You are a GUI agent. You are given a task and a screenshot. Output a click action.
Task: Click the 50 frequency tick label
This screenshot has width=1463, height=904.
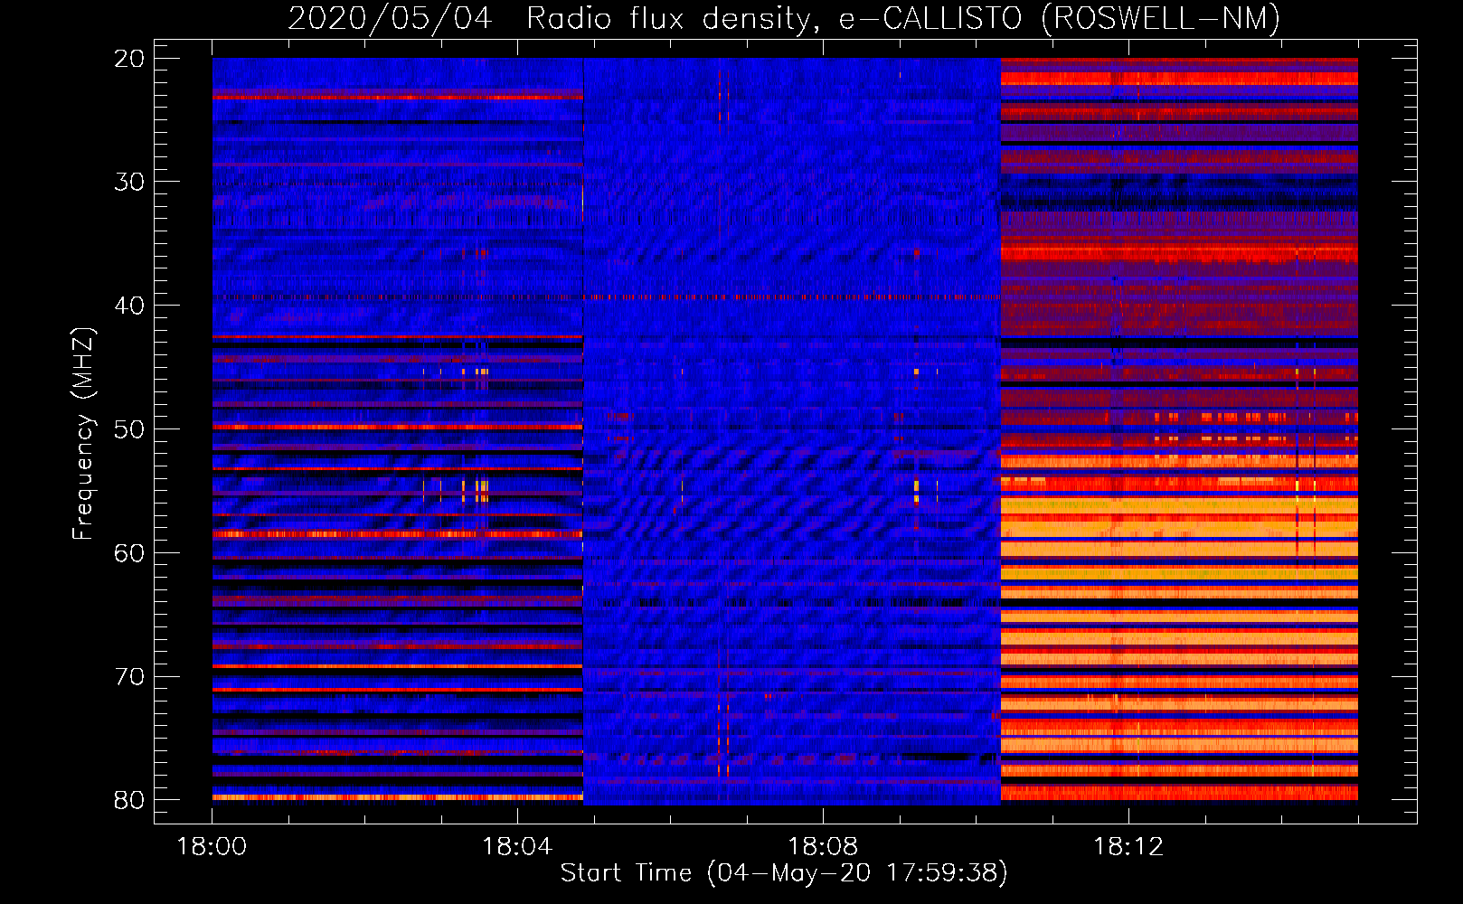pos(128,429)
